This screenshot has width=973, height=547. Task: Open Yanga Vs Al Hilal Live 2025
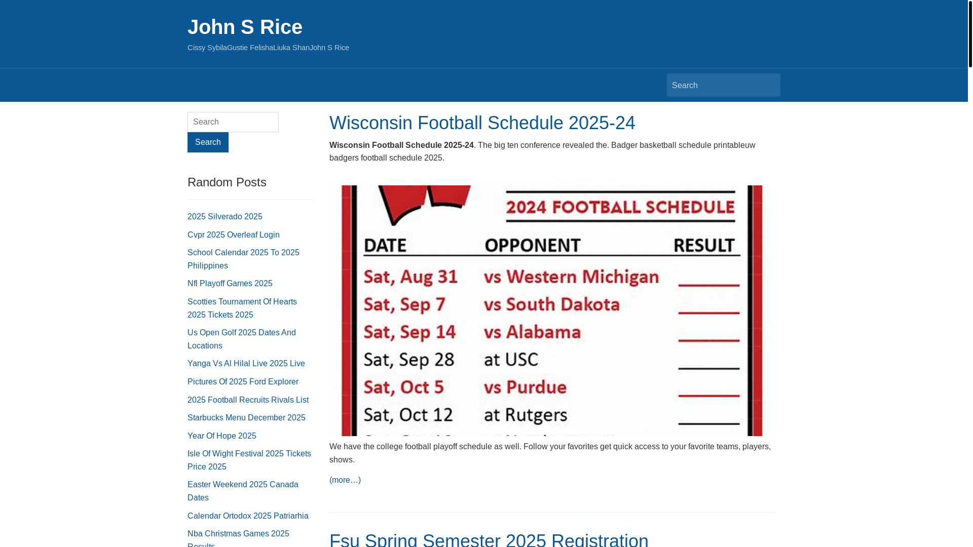246,364
